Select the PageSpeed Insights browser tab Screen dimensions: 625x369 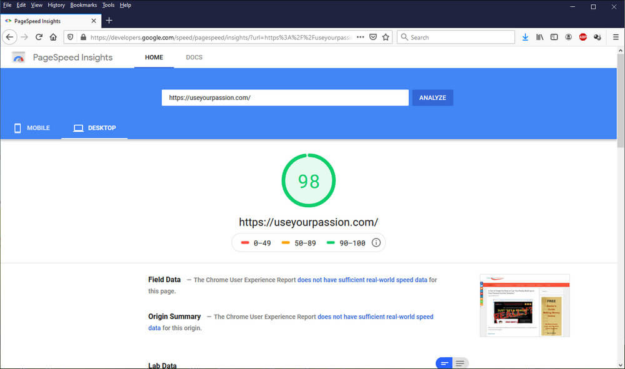(51, 21)
